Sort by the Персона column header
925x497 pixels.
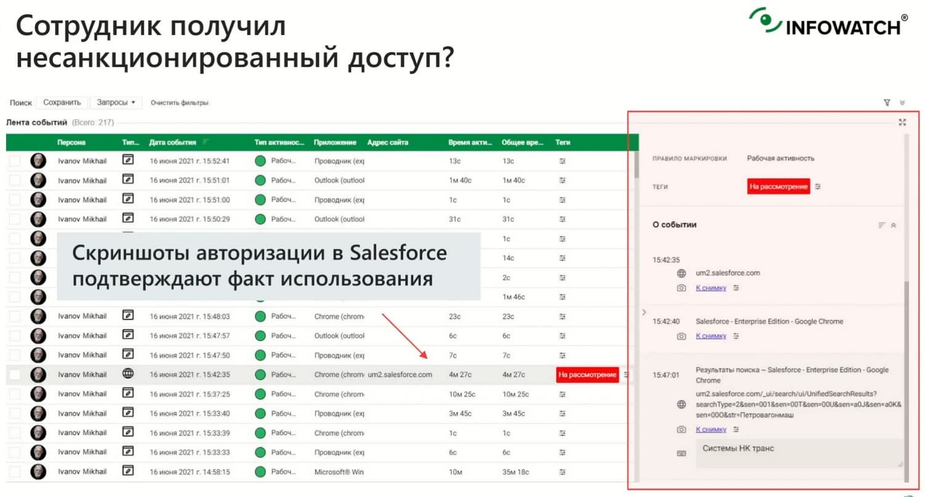point(72,142)
